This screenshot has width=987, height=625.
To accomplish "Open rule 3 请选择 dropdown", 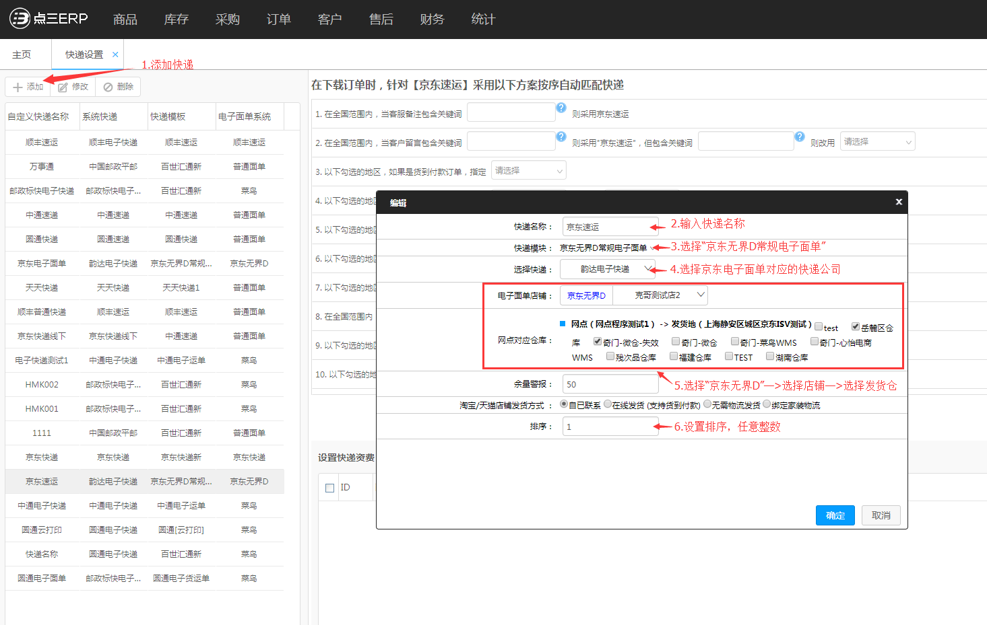I will 529,170.
